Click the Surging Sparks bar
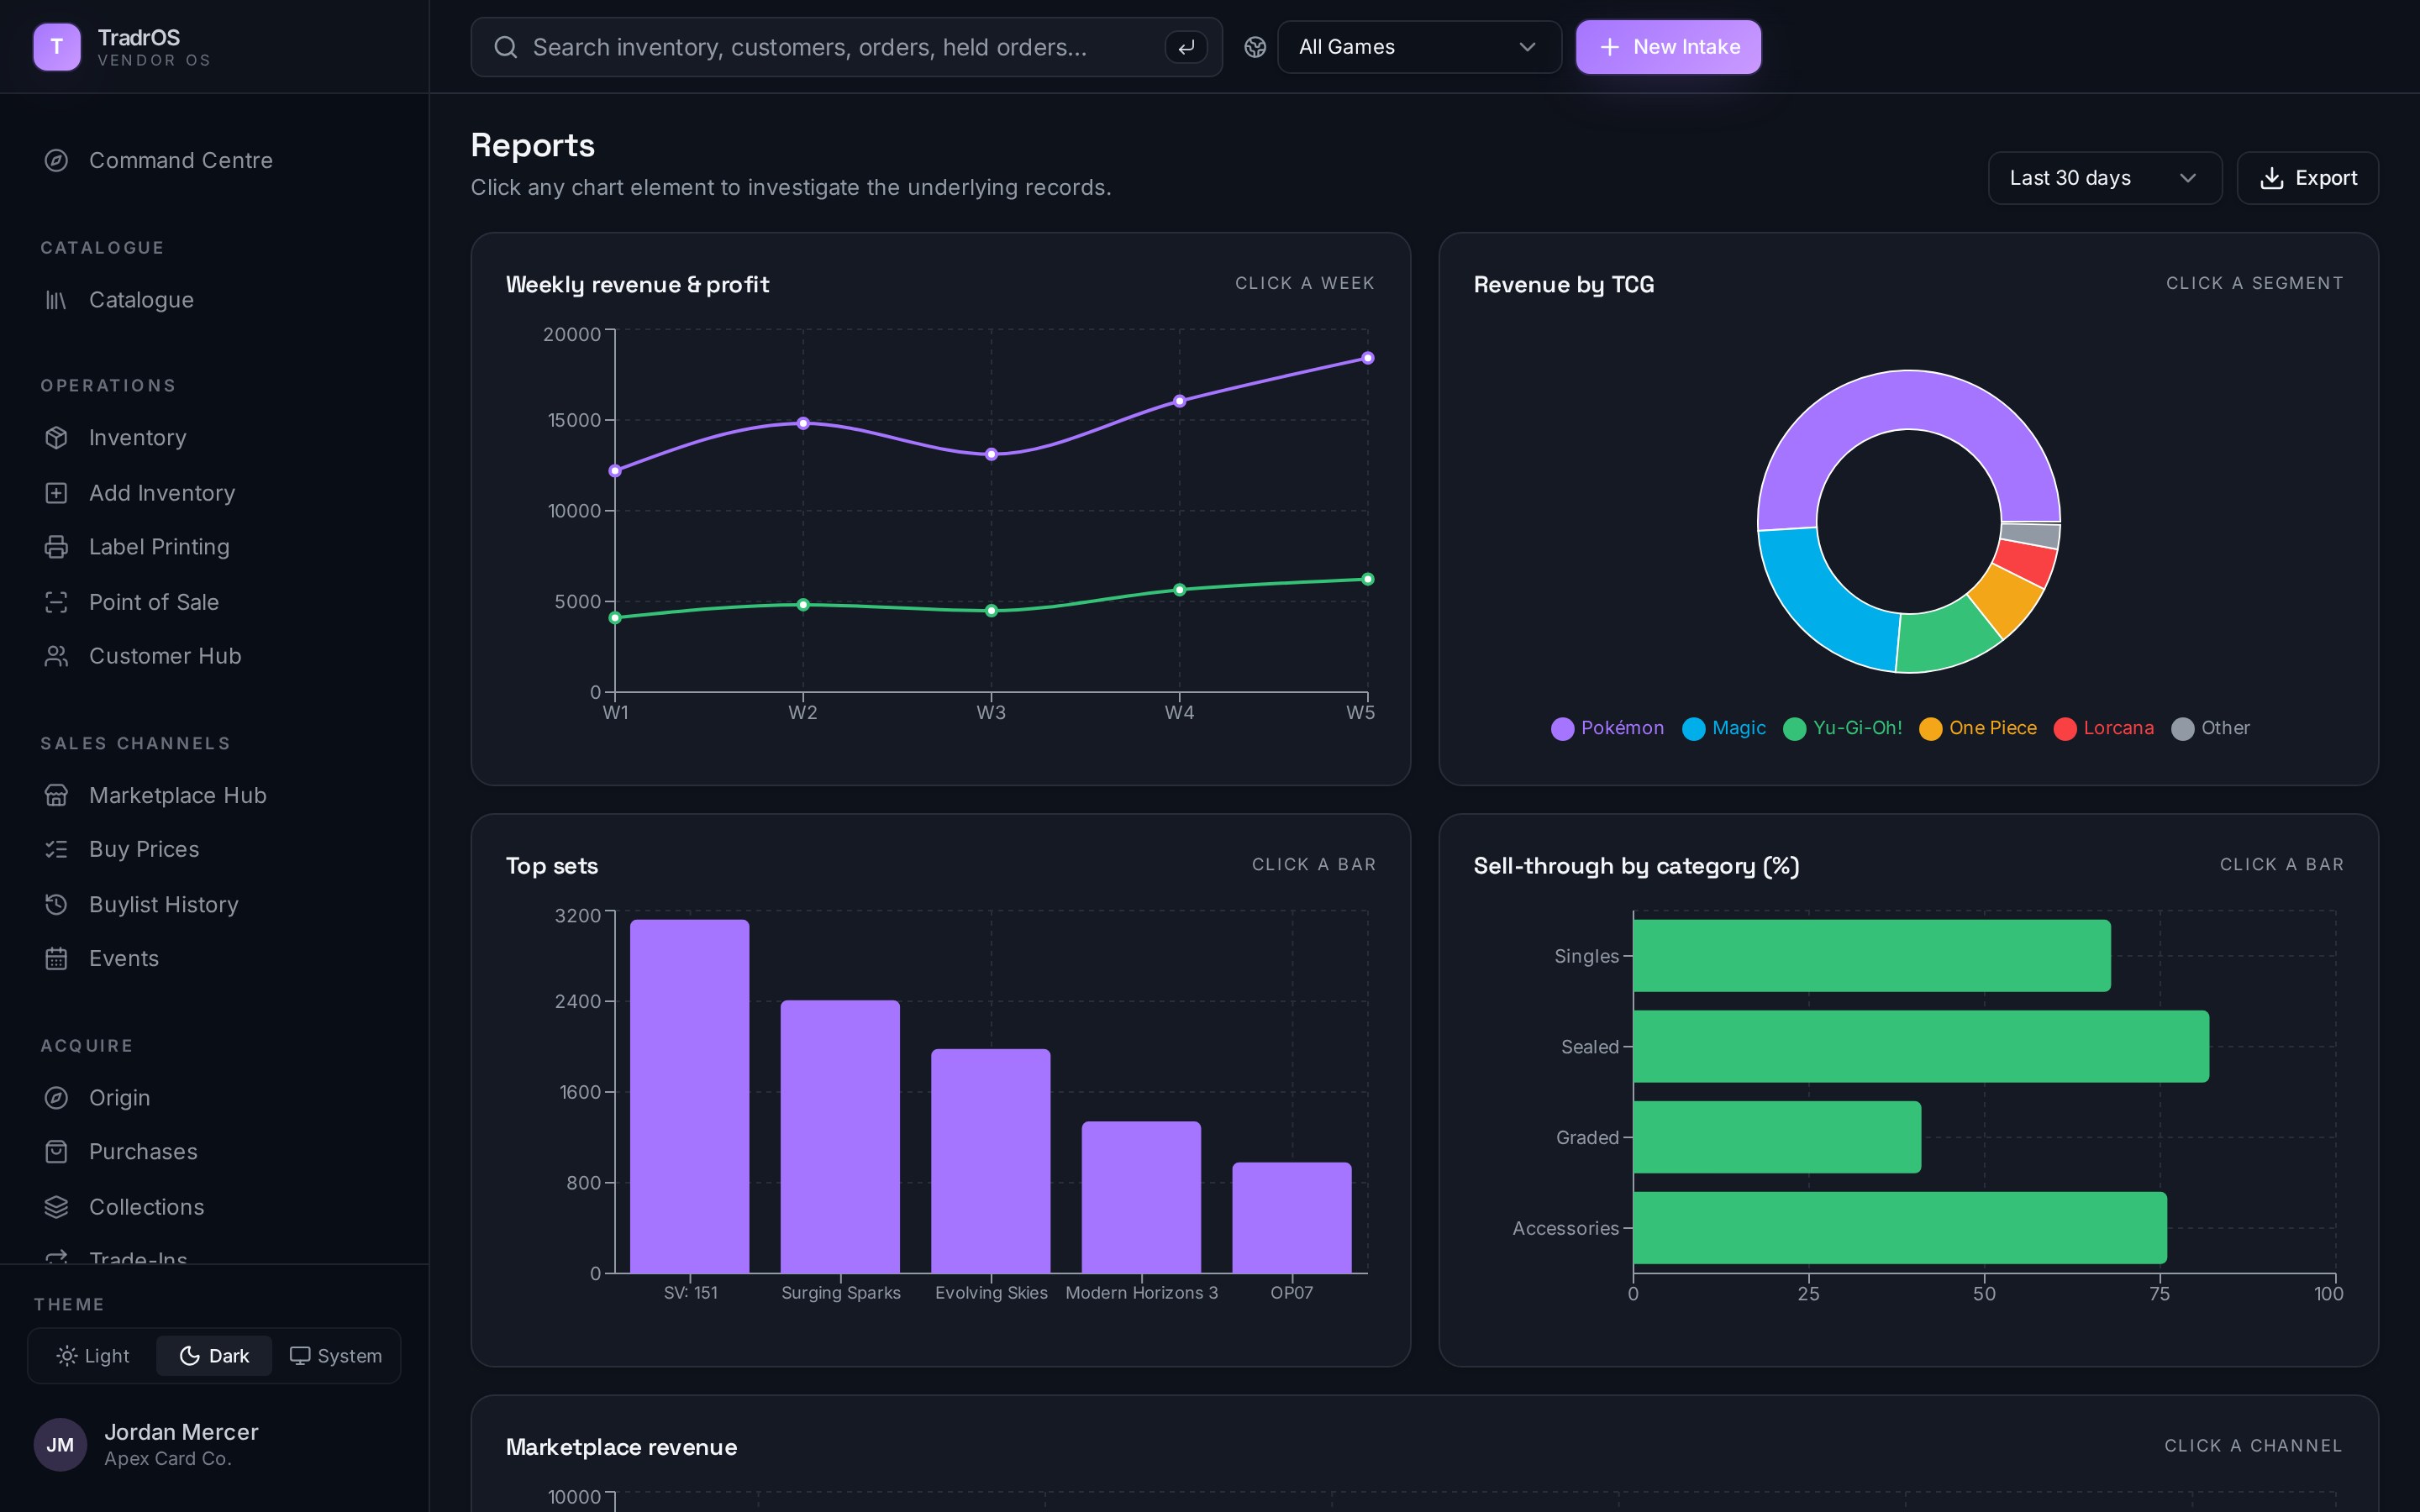2420x1512 pixels. pyautogui.click(x=840, y=1137)
